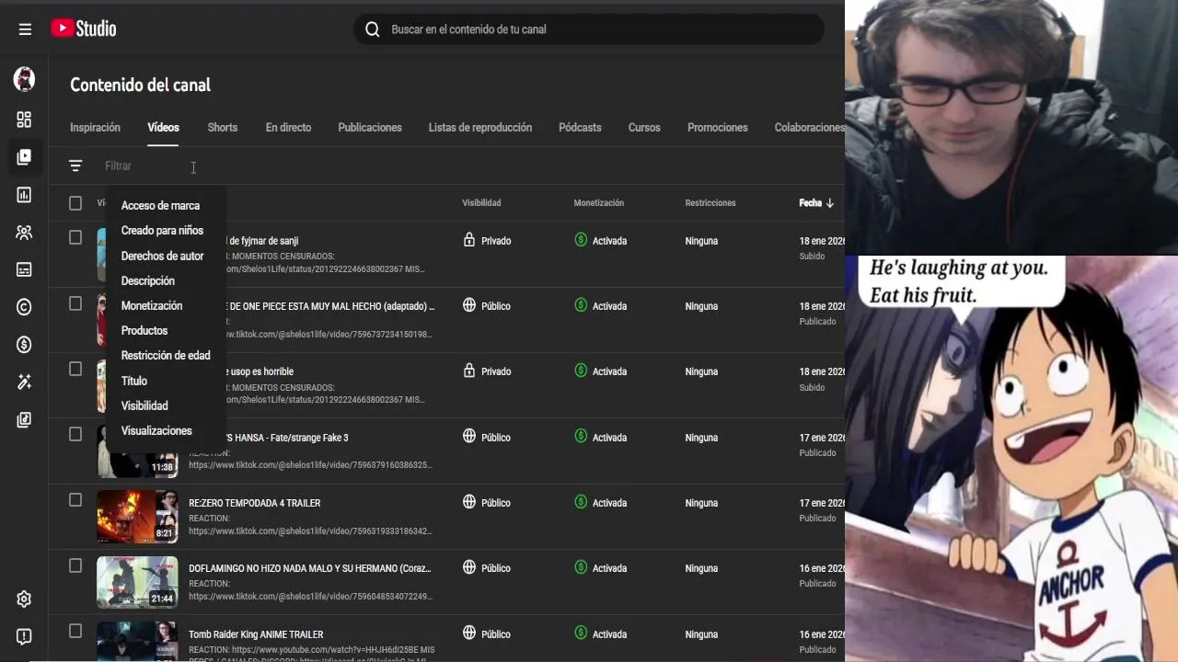Switch to the Pódcasts tab
This screenshot has height=662, width=1178.
click(580, 128)
